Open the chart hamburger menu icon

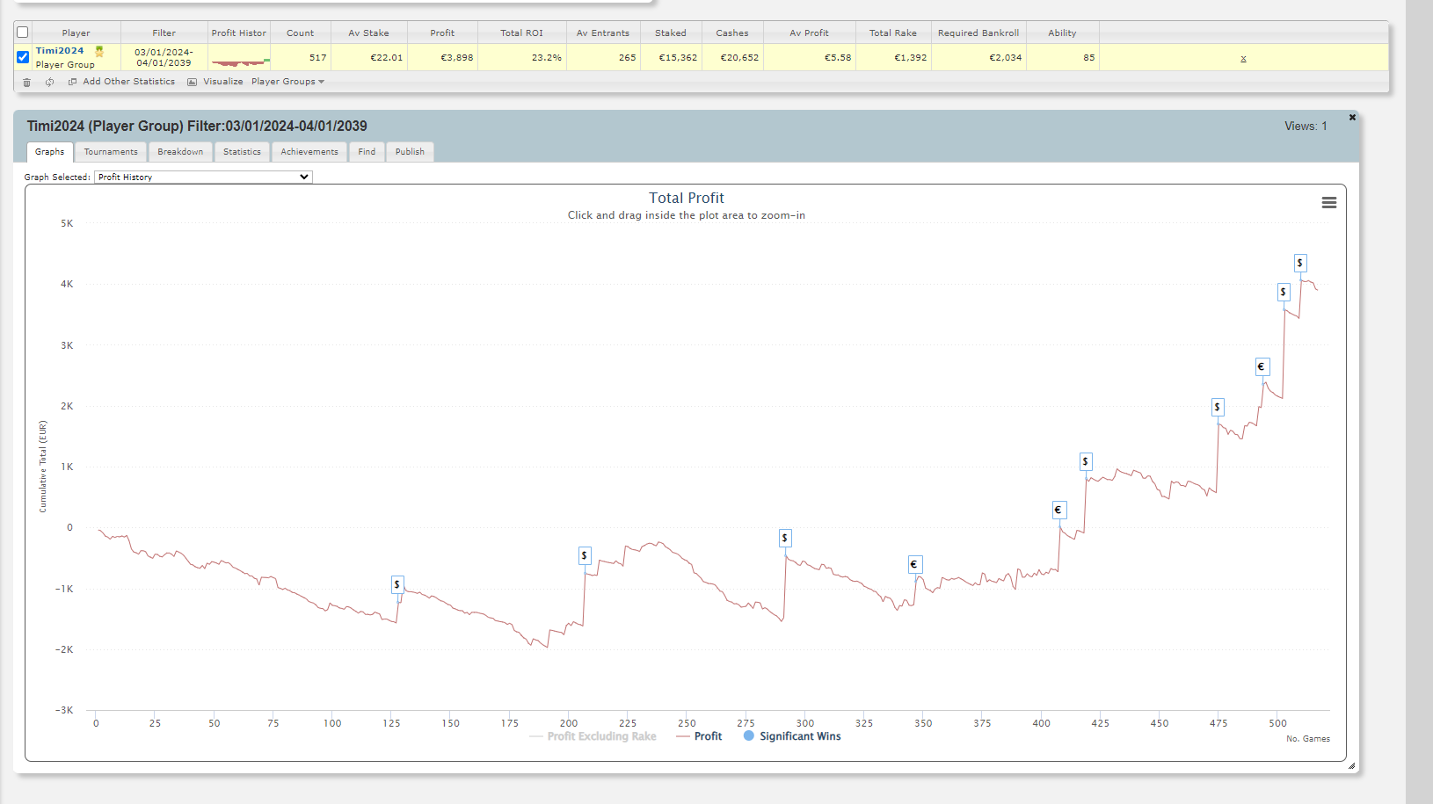click(x=1328, y=203)
